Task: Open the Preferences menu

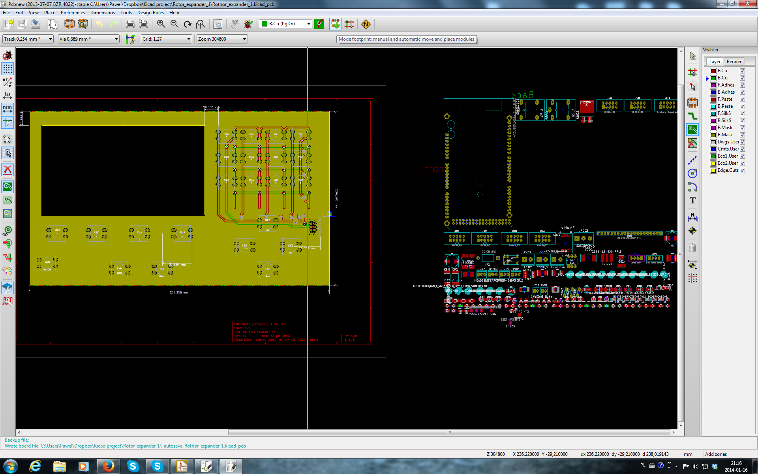Action: [x=73, y=13]
